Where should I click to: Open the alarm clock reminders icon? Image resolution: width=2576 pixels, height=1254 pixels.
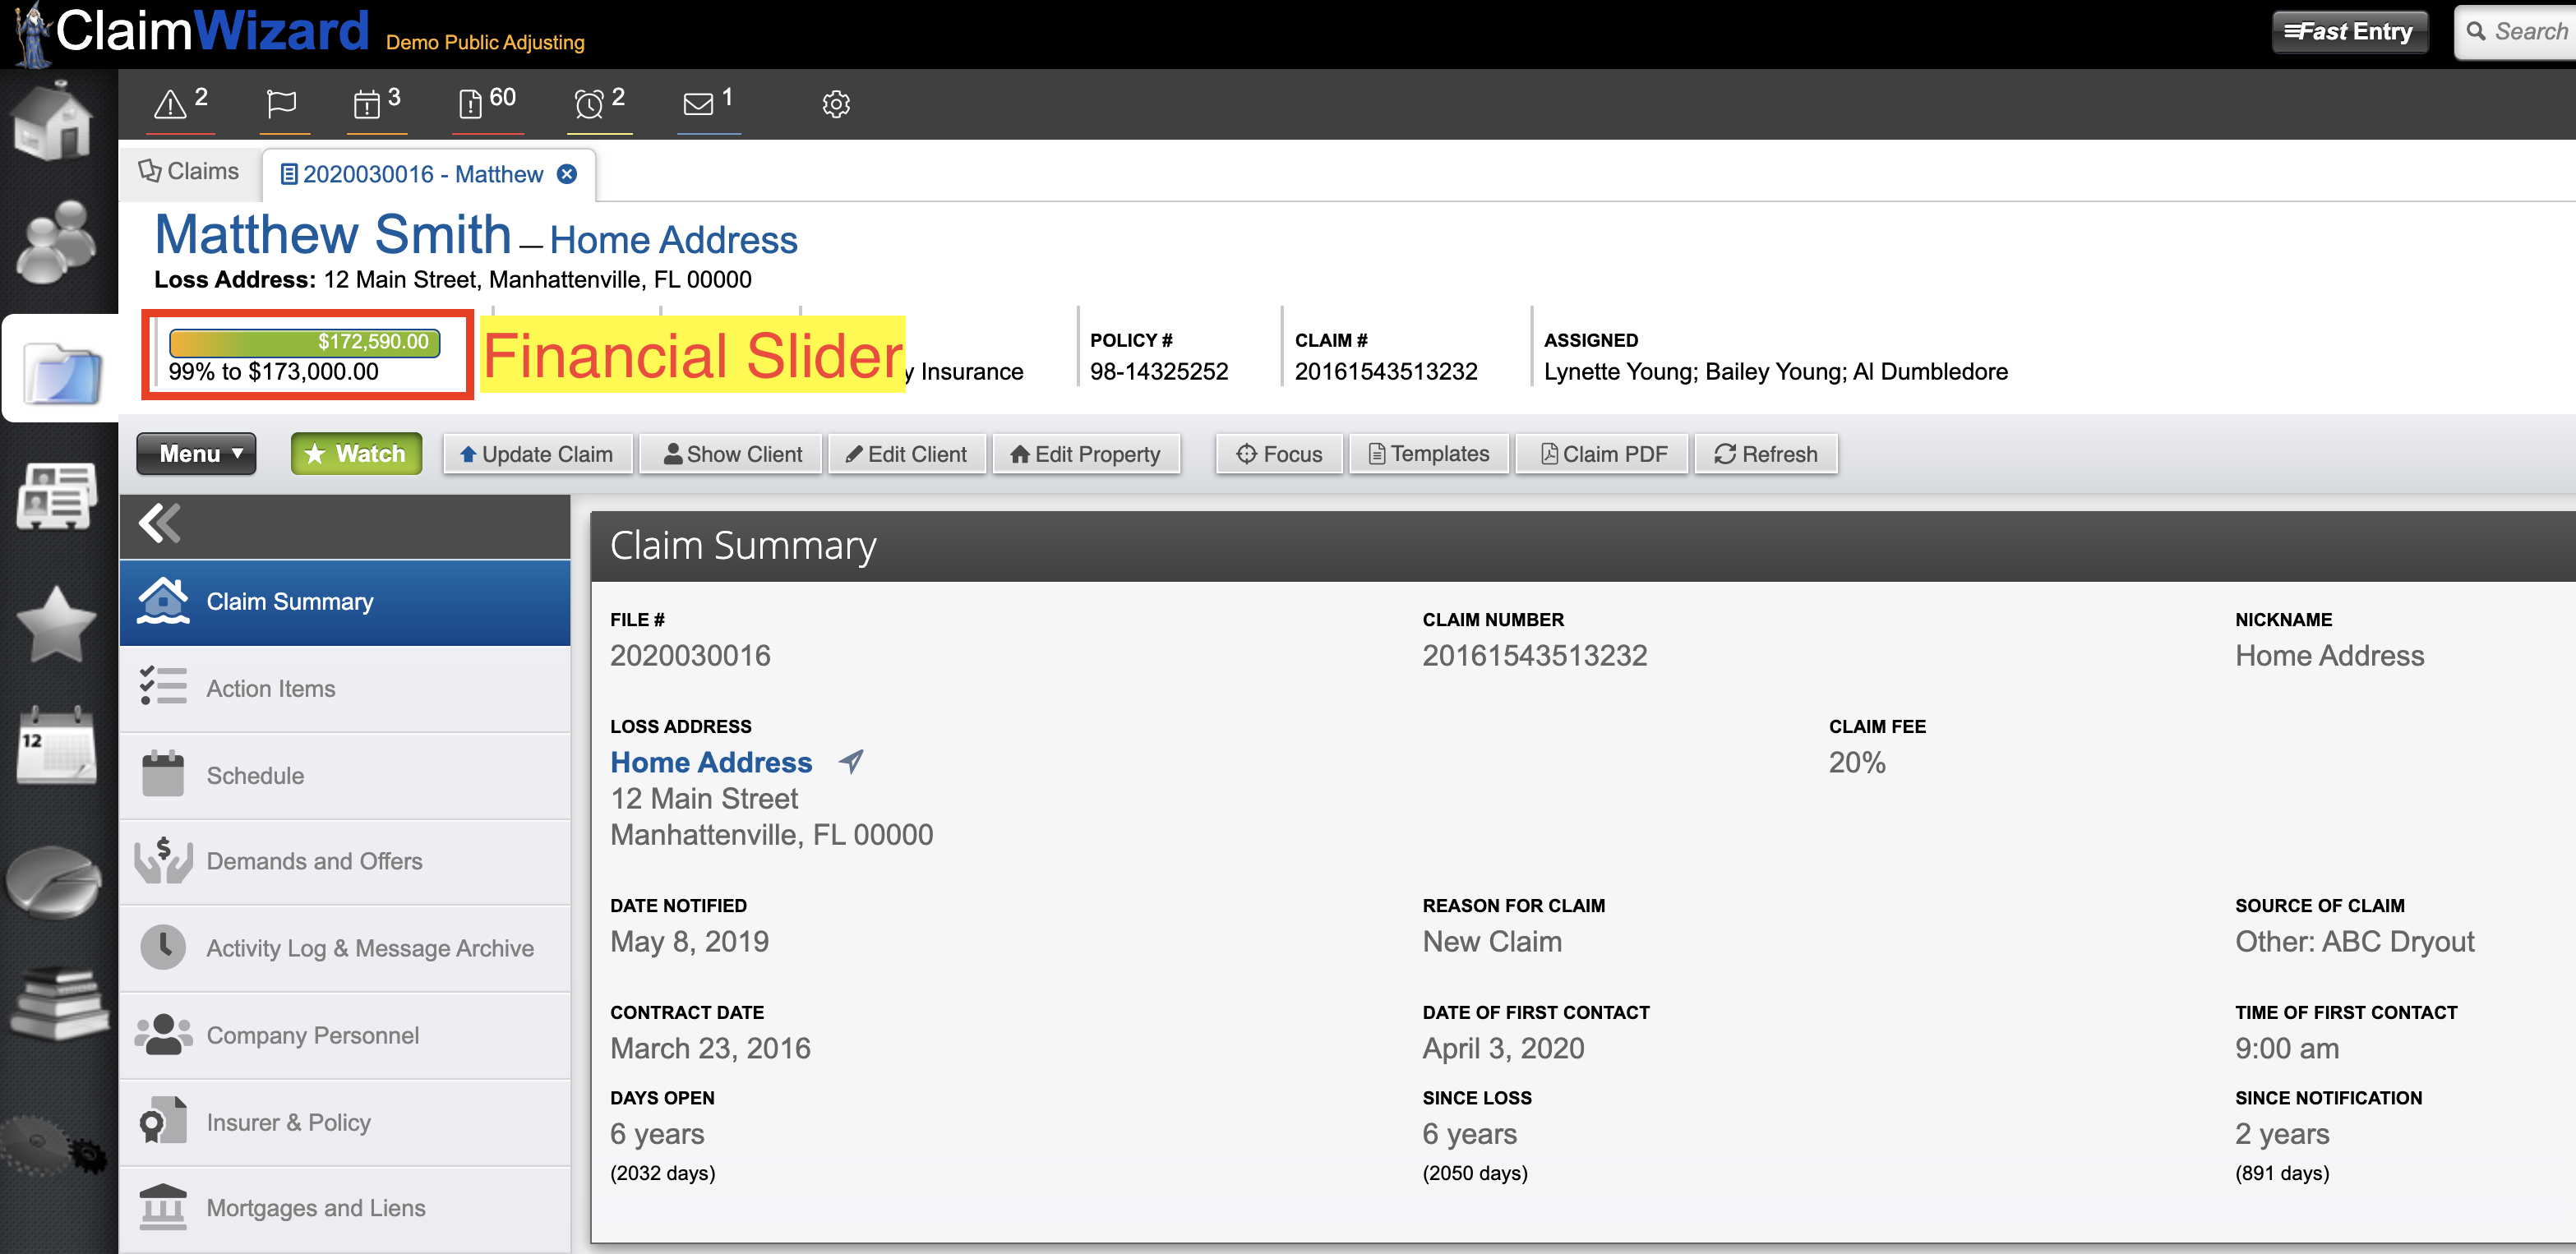tap(589, 104)
